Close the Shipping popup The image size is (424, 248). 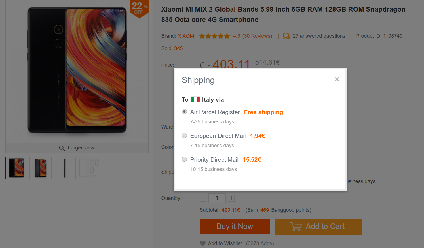click(x=337, y=79)
